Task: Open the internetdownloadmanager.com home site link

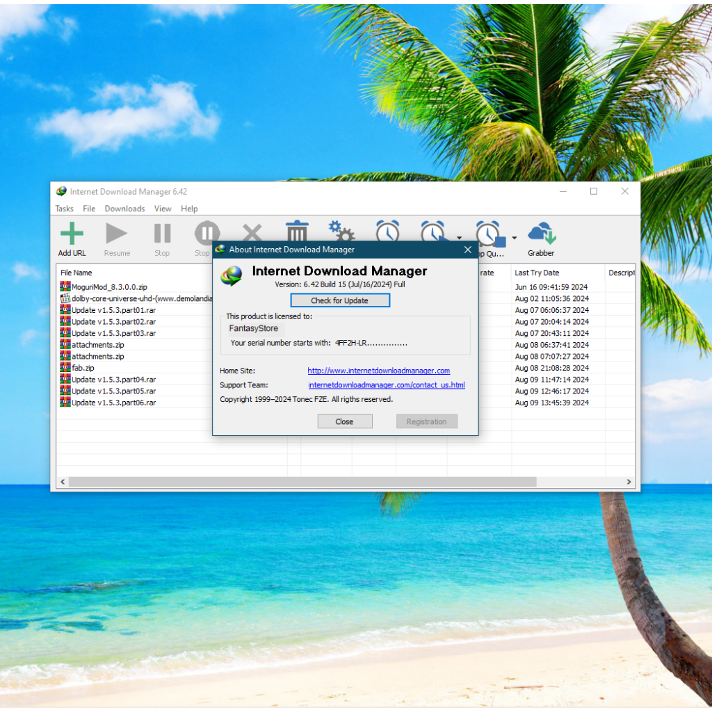Action: [x=379, y=371]
